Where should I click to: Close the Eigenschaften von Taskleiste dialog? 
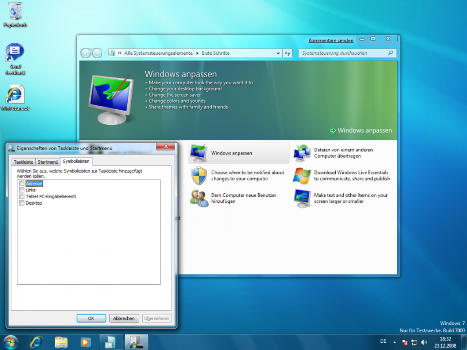click(166, 146)
